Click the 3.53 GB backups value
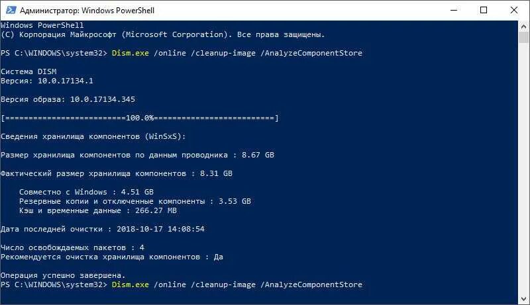Image resolution: width=530 pixels, height=305 pixels. tap(235, 201)
